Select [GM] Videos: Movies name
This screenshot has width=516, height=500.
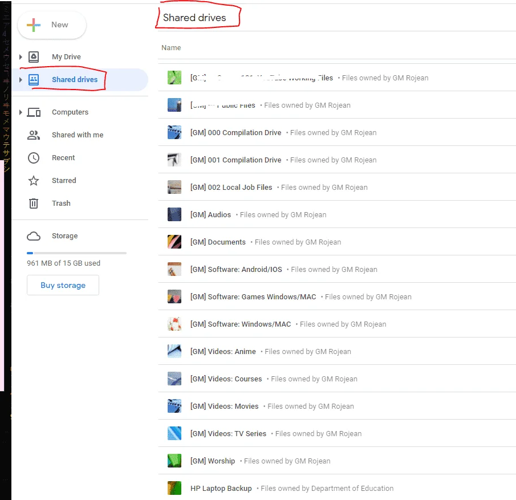pyautogui.click(x=225, y=406)
